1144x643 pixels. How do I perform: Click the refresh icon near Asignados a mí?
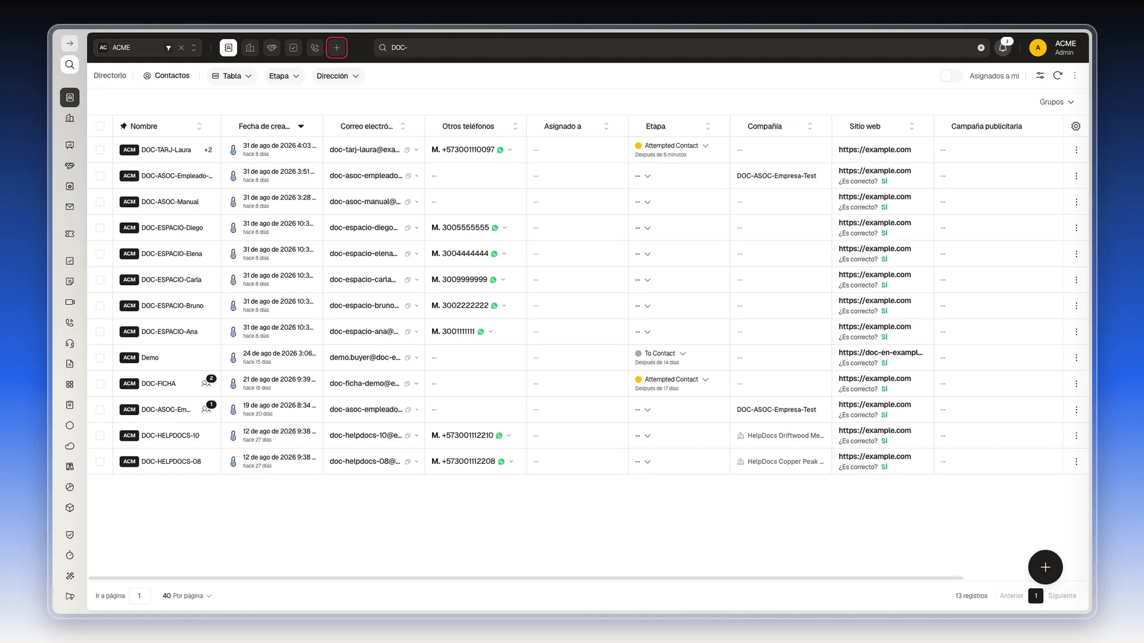click(1058, 76)
